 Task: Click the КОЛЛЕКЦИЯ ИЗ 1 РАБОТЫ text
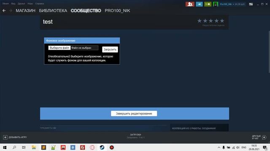coord(194,128)
